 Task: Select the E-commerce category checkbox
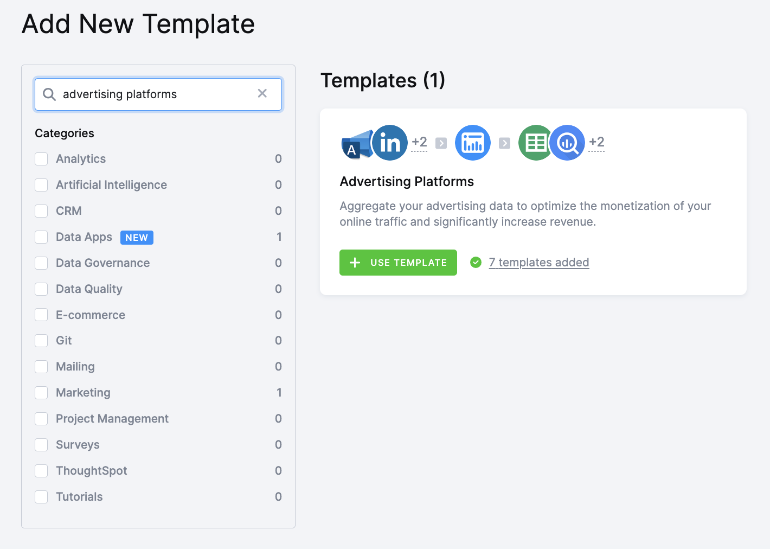(x=41, y=315)
